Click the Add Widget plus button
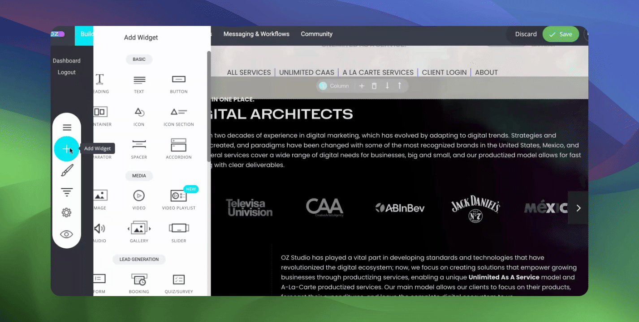Screen dimensions: 639x322 [x=67, y=149]
